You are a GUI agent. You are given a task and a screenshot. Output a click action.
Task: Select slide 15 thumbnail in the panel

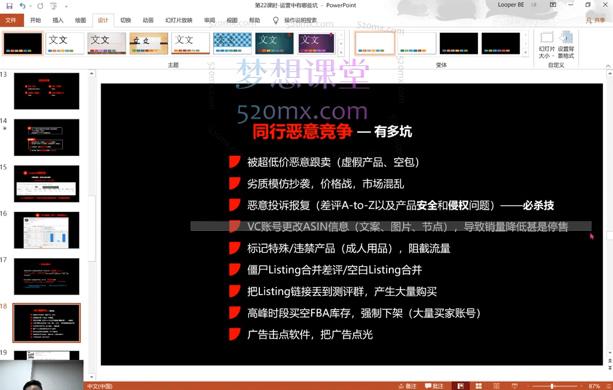tap(47, 183)
